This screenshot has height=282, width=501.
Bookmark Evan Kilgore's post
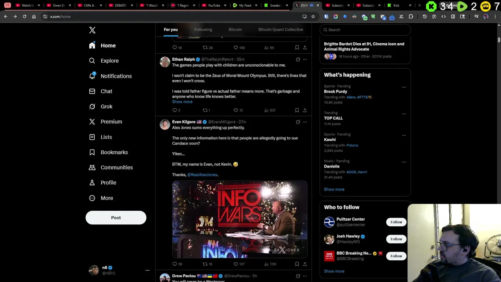(x=297, y=264)
